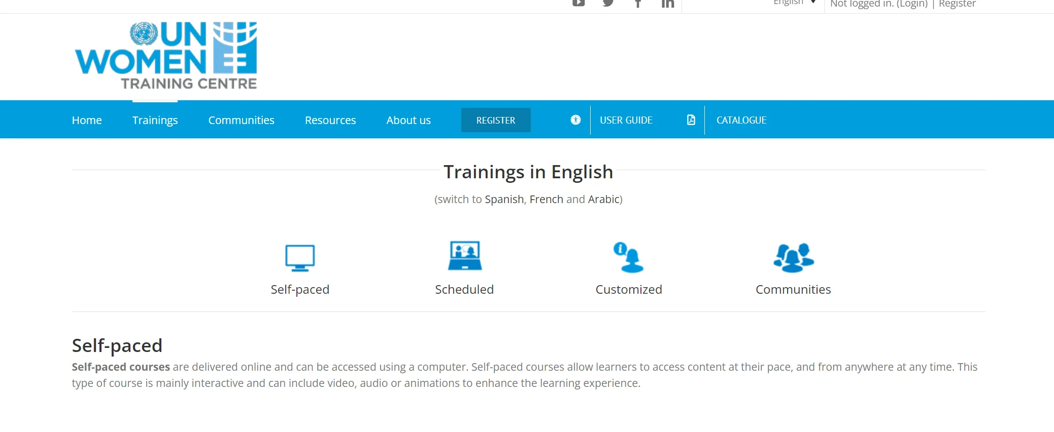
Task: Open the Communities group icon
Action: (x=793, y=258)
